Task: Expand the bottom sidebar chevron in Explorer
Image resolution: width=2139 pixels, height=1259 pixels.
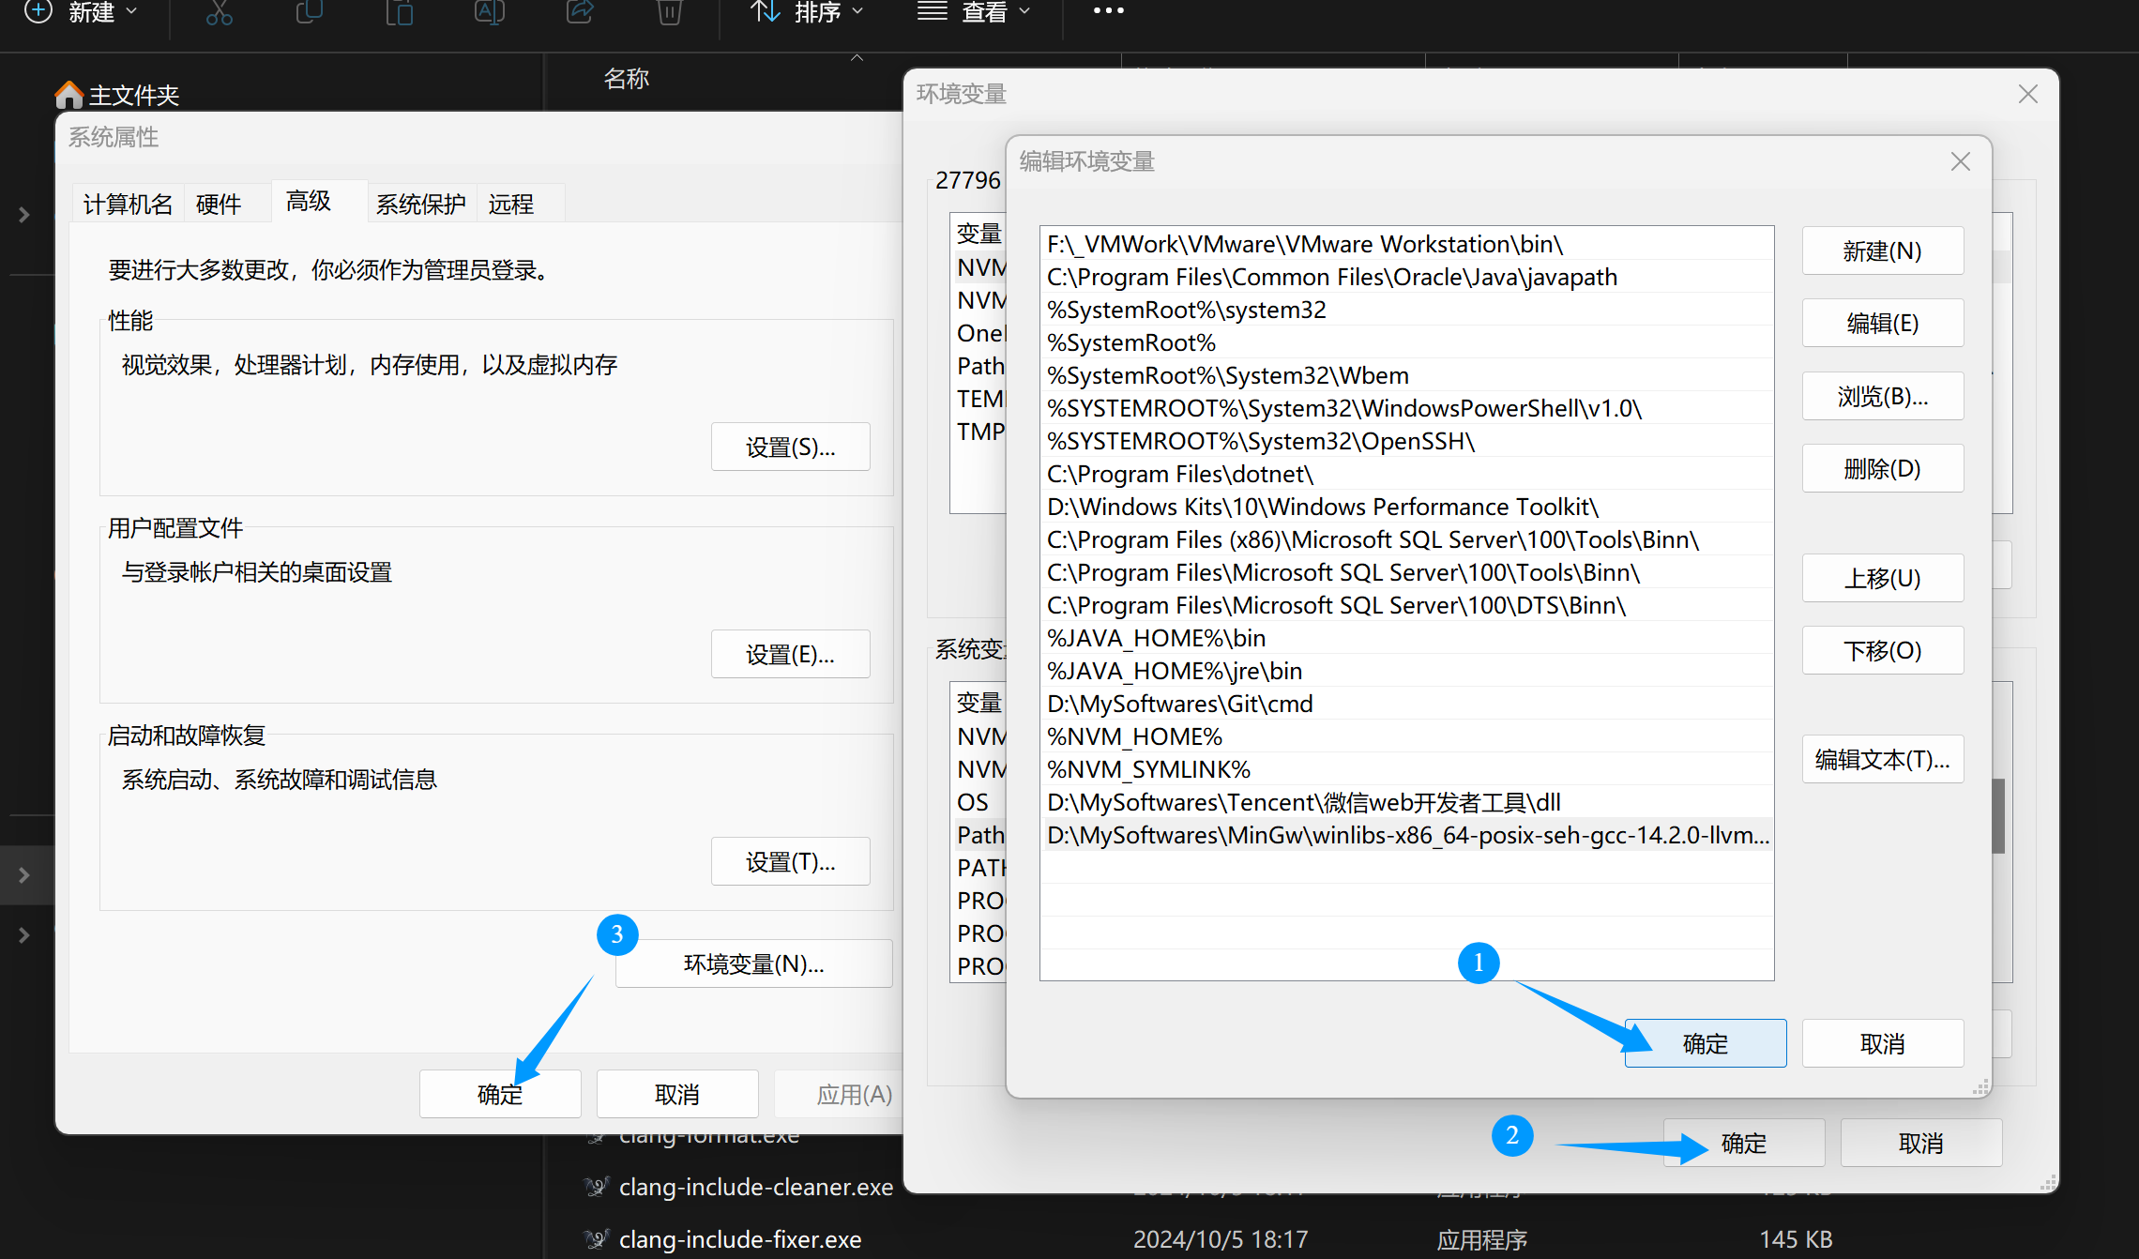Action: [x=24, y=935]
